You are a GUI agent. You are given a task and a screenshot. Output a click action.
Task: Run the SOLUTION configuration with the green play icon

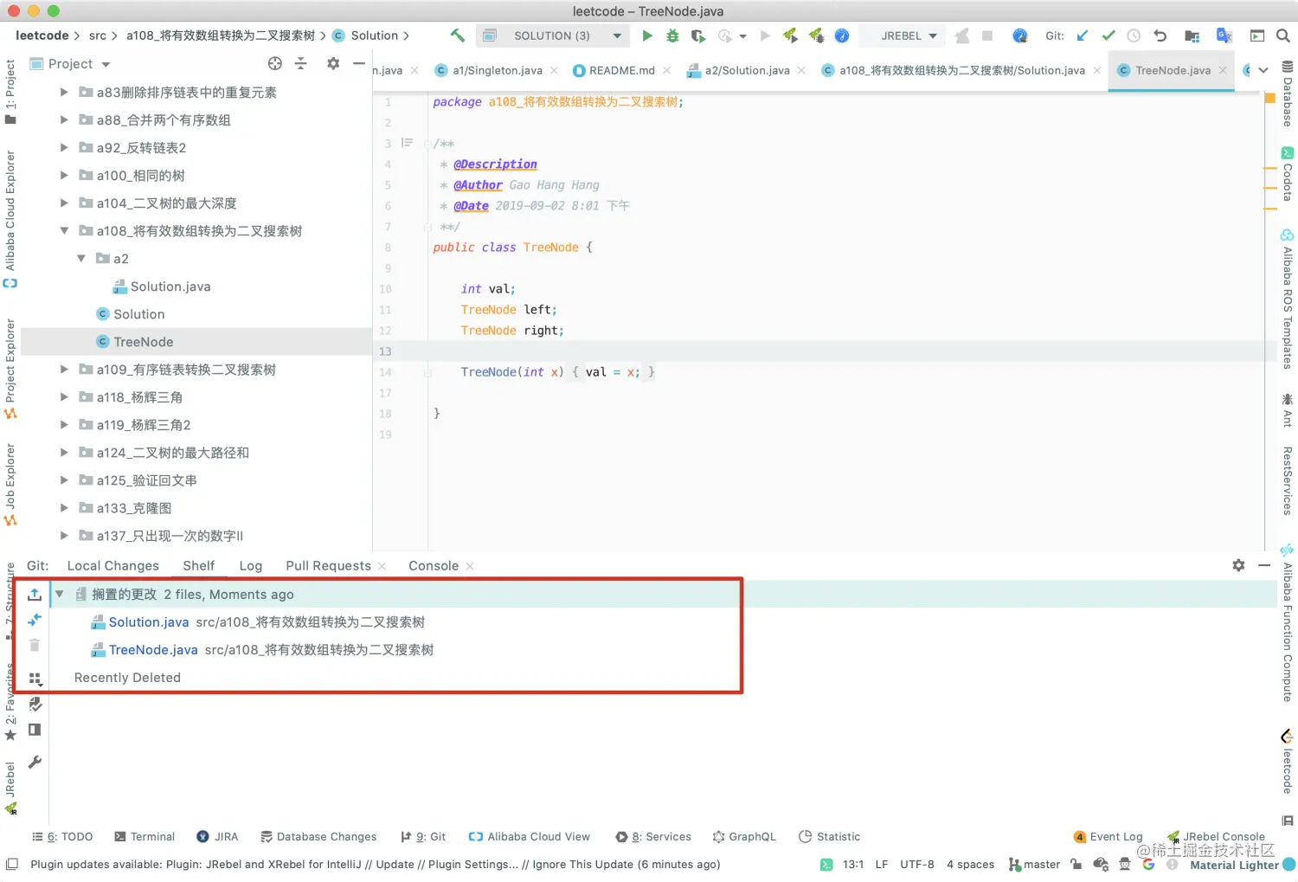(x=647, y=35)
